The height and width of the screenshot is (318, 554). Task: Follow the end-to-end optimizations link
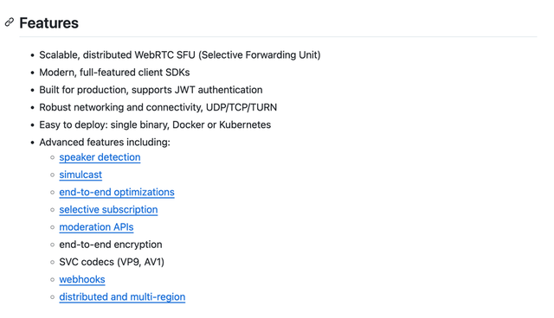(117, 192)
